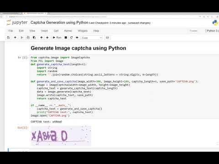Screen dimensions: 219x164
Task: Click the Jupyter logo
Action: click(17, 22)
